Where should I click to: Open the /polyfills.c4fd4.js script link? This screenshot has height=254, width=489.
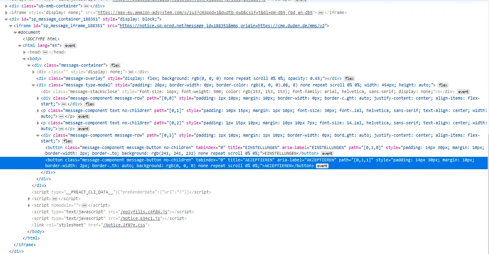(144, 212)
